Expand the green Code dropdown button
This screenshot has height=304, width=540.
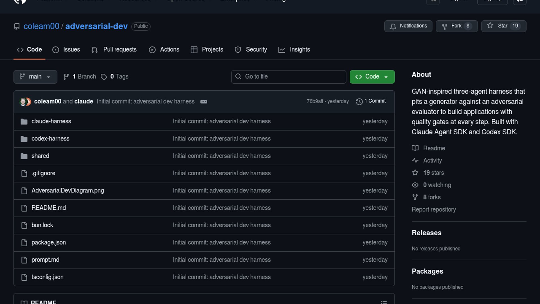pyautogui.click(x=372, y=77)
